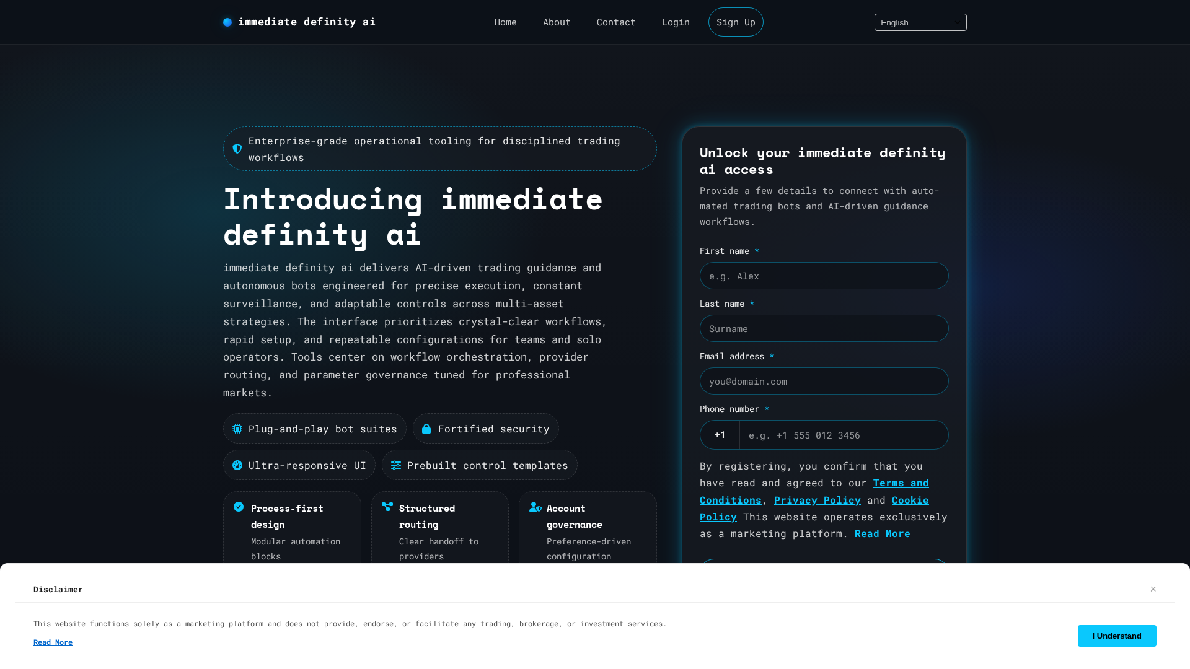
Task: Click the Account governance card title
Action: tap(575, 516)
